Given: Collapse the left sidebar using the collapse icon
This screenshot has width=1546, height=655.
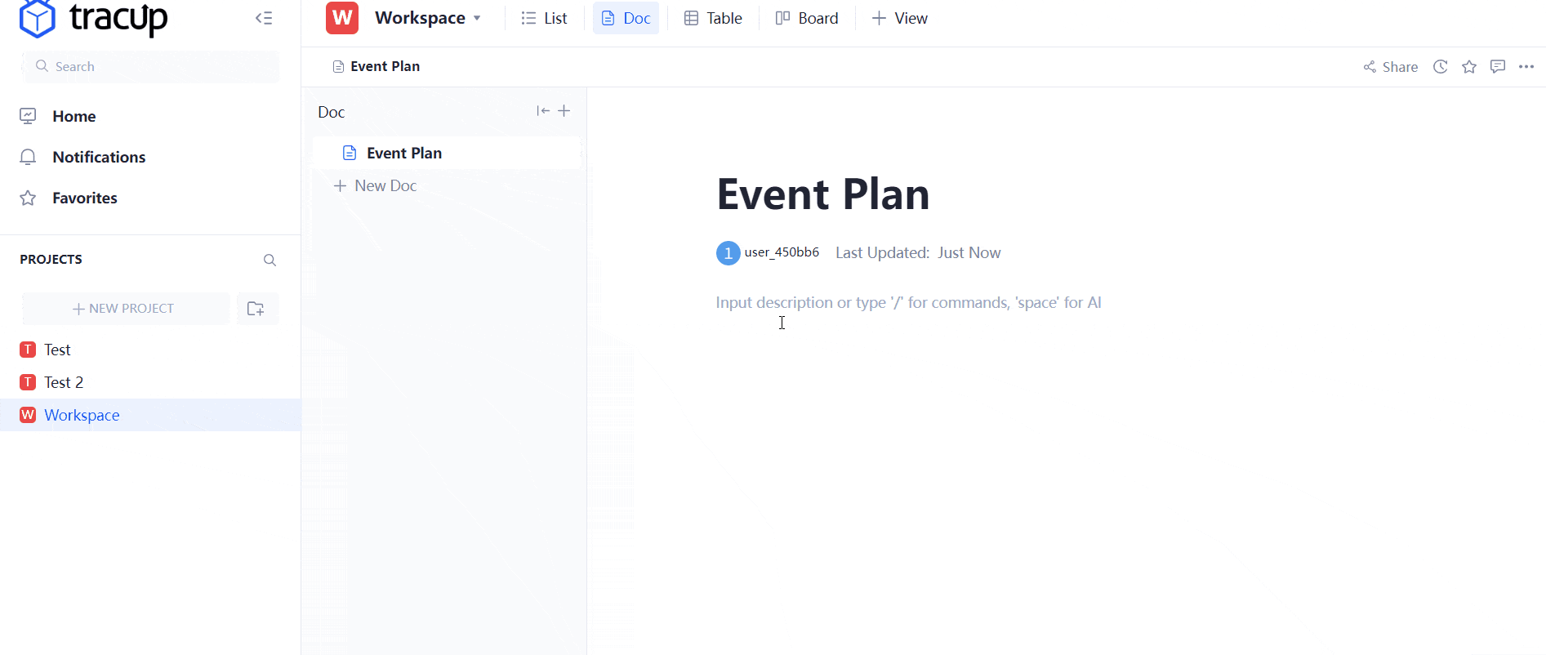Looking at the screenshot, I should [x=264, y=18].
